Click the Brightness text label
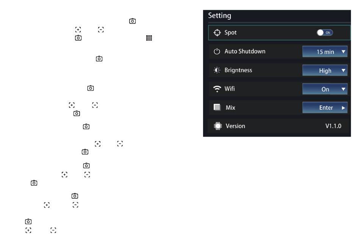The height and width of the screenshot is (242, 360). [238, 70]
